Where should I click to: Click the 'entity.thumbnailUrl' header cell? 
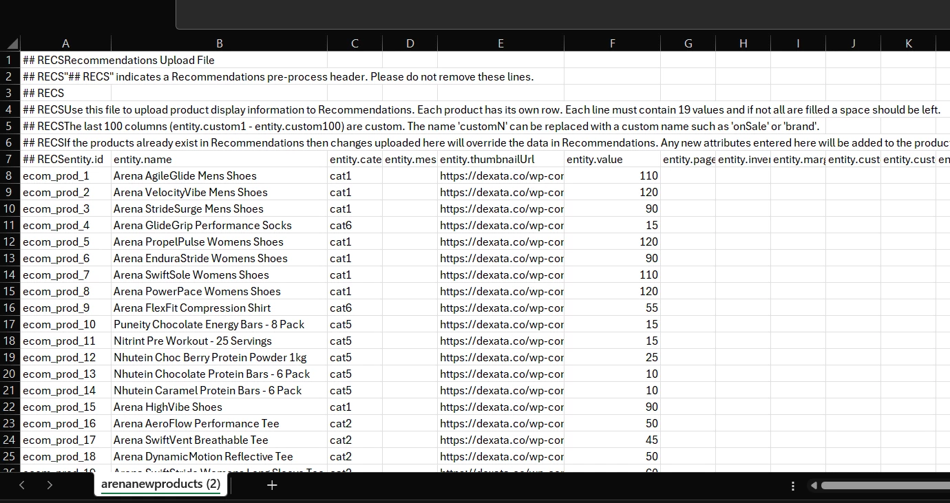[500, 159]
